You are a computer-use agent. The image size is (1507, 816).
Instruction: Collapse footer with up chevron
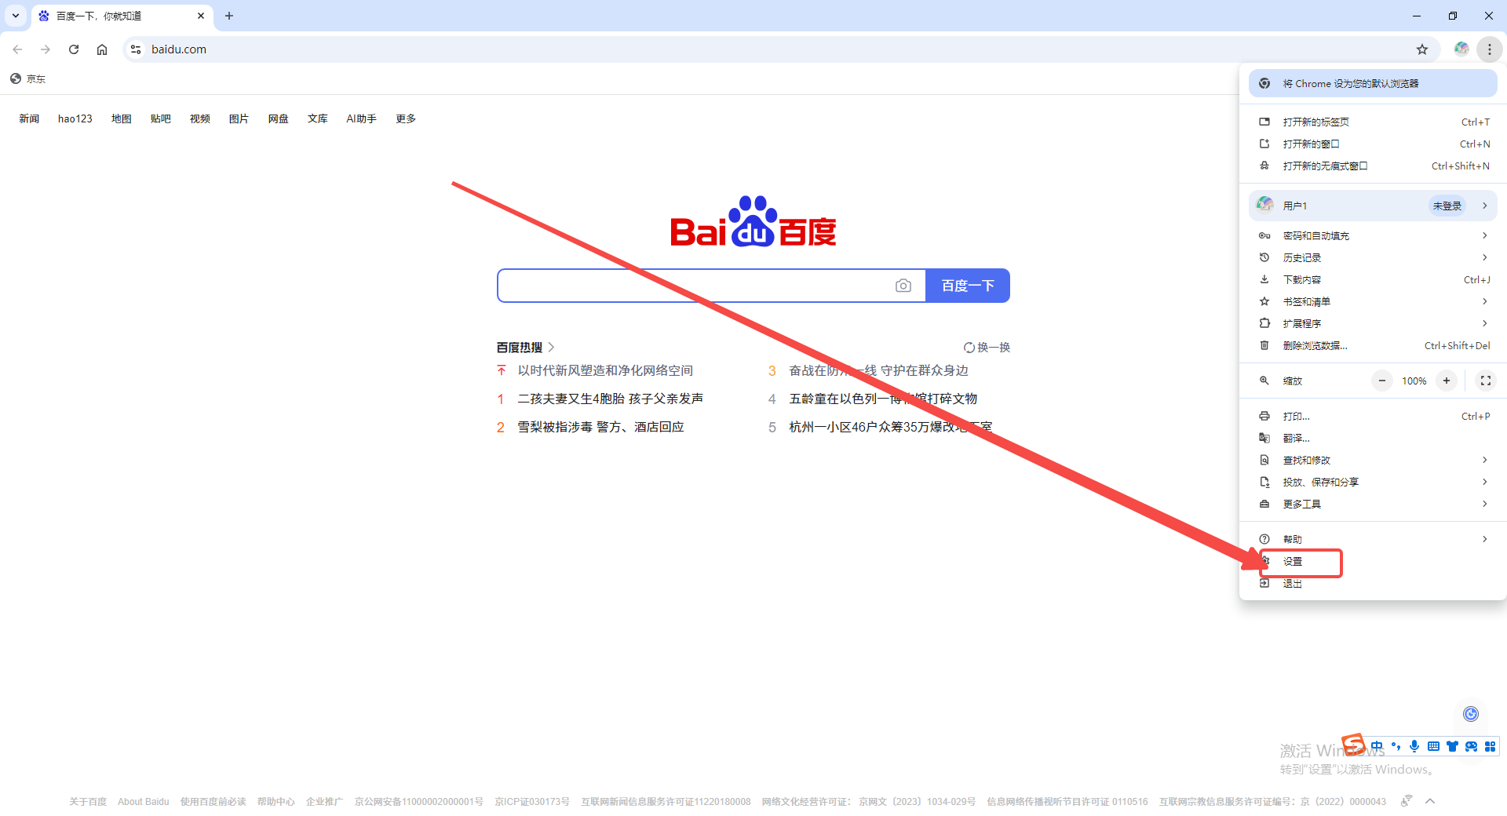(x=1430, y=801)
